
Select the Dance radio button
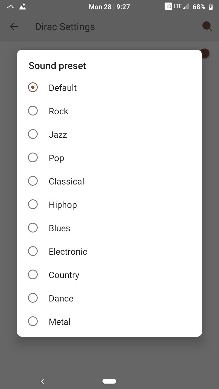coord(33,298)
